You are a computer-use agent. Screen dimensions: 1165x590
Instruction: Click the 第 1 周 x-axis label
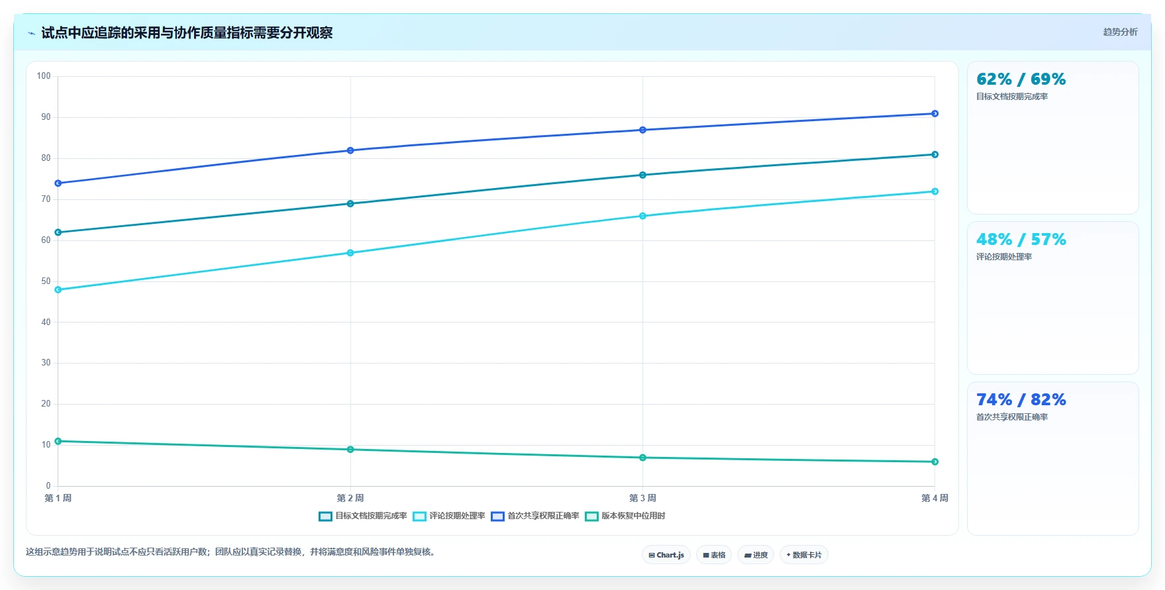[58, 498]
